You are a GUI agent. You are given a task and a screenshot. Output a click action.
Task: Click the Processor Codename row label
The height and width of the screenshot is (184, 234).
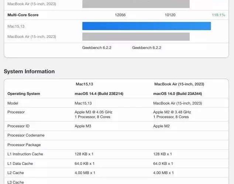pos(26,135)
